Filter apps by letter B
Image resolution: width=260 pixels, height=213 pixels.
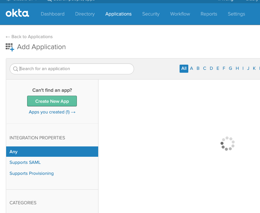coord(198,68)
